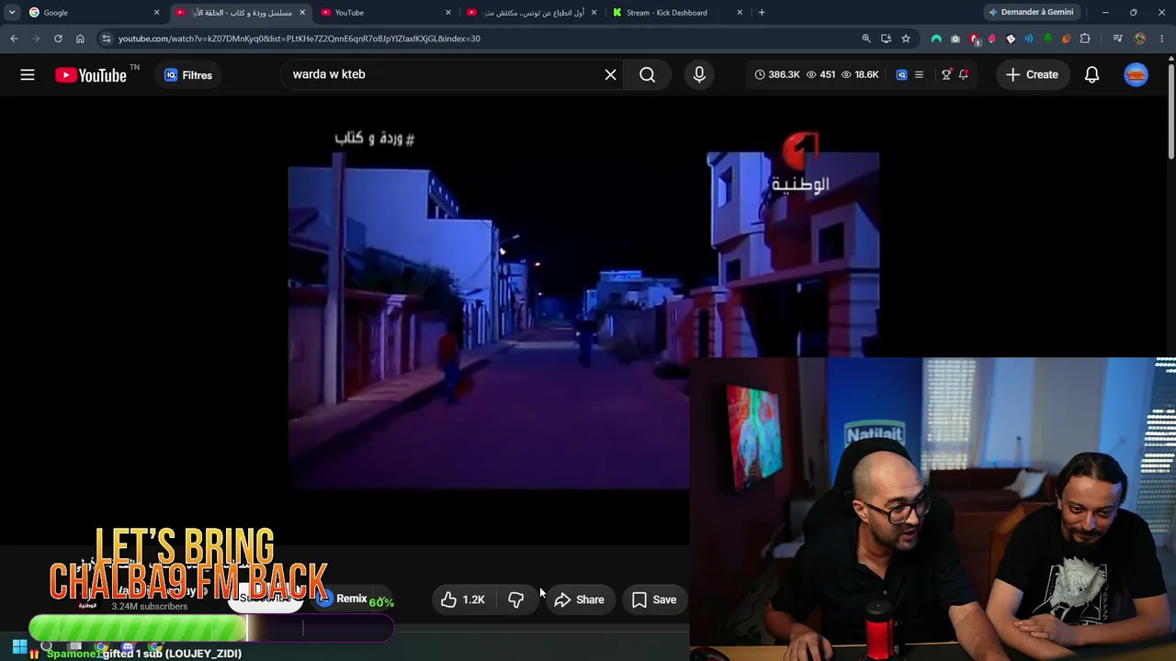
Task: Save the video to a playlist
Action: pyautogui.click(x=654, y=599)
